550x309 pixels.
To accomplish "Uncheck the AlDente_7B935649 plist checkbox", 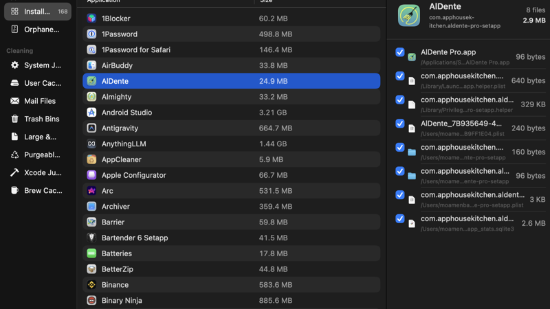I will point(400,124).
